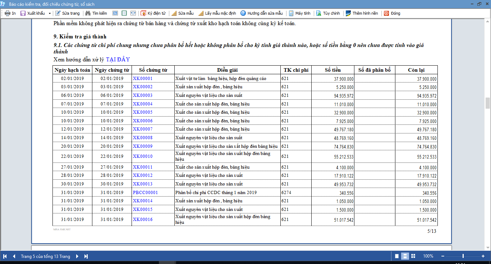Screen dimensions: 491x264
Task: Click the Xuất khẩu save icon
Action: (23, 13)
